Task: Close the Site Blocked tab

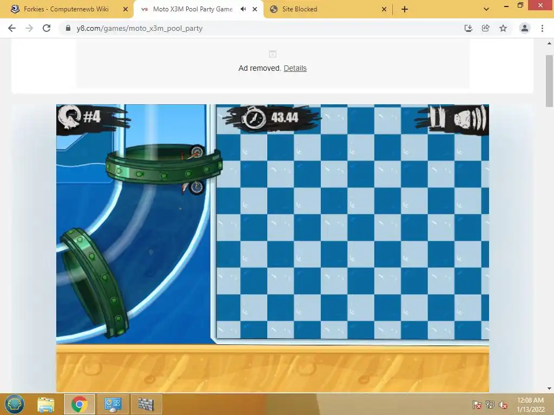Action: (x=384, y=9)
